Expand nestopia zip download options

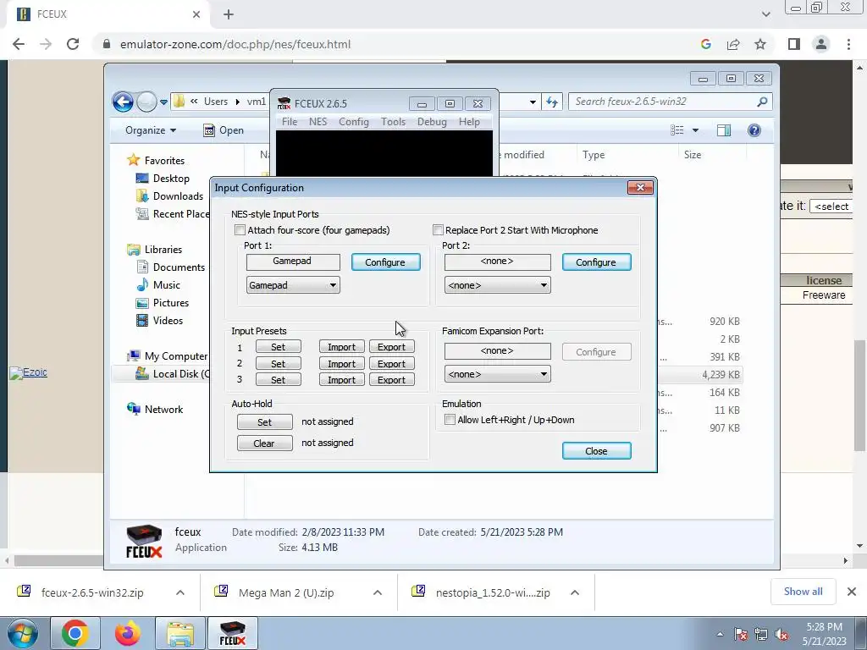coord(575,592)
